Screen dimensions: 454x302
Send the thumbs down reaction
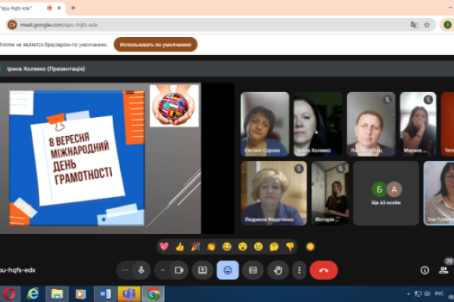[x=290, y=246]
